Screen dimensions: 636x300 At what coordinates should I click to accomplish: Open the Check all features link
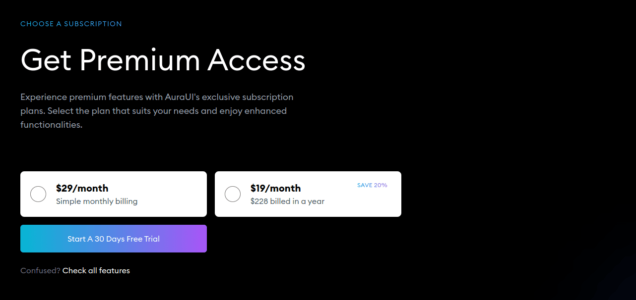[x=96, y=270]
